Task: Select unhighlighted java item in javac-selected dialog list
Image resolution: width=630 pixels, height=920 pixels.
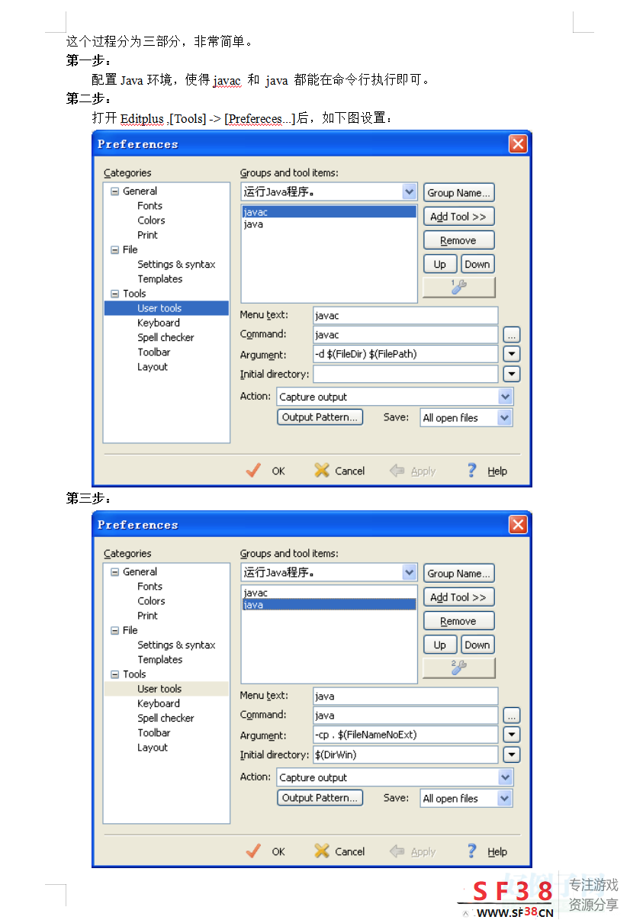Action: [x=253, y=224]
